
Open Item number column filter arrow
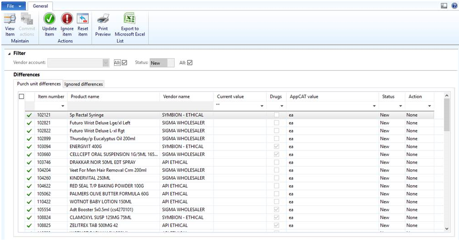[x=62, y=106]
